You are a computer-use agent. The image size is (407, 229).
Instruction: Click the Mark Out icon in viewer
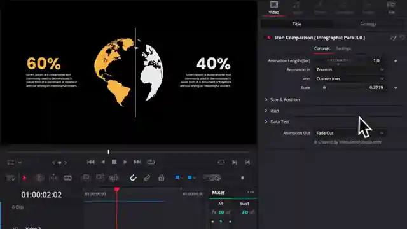point(247,162)
